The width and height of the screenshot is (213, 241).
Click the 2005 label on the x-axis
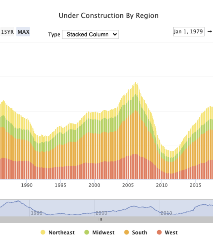click(x=128, y=185)
